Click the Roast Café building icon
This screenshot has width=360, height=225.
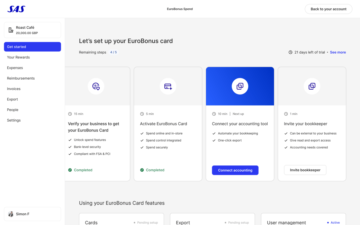(x=11, y=30)
